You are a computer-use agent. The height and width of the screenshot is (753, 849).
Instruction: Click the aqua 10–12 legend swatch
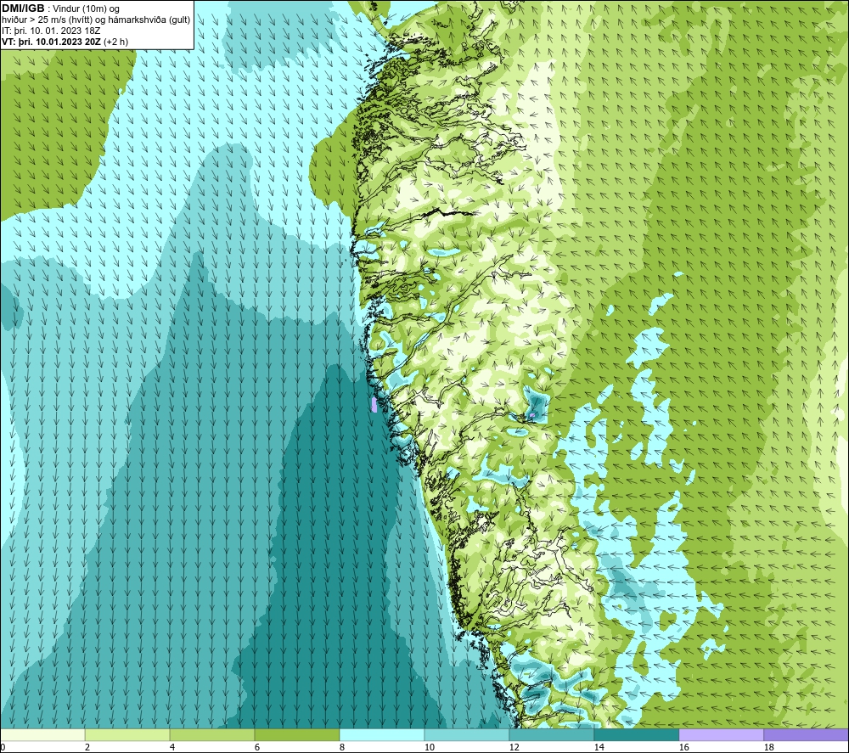(x=466, y=734)
